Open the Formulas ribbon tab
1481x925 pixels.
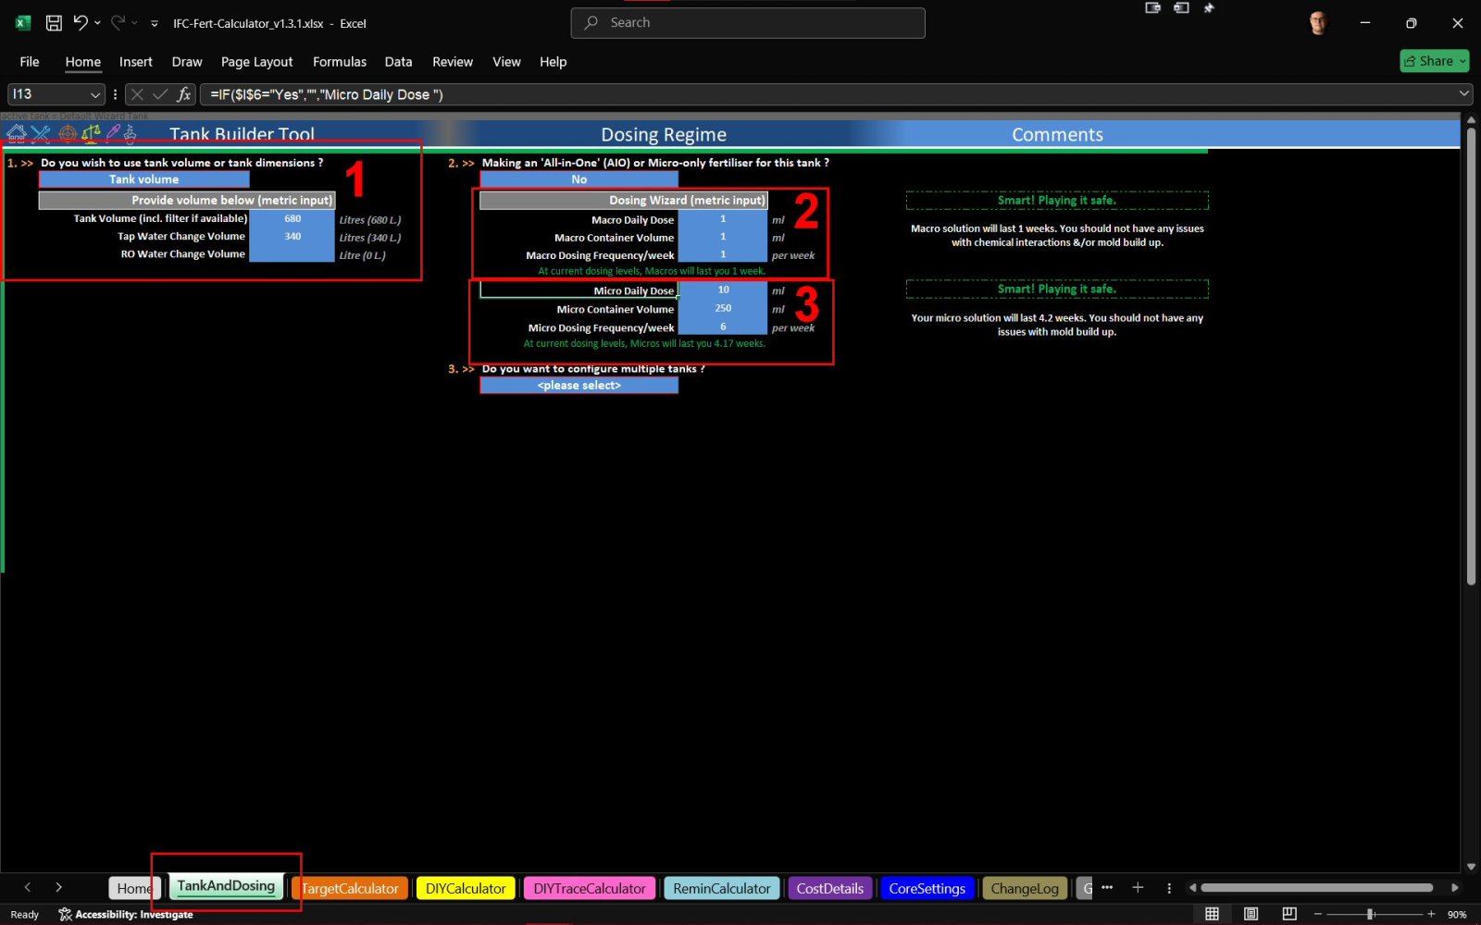click(x=339, y=62)
